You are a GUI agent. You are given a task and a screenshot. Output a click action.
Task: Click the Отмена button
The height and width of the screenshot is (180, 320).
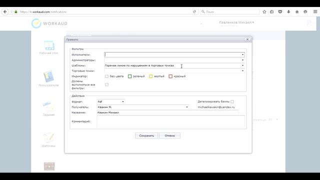(169, 135)
